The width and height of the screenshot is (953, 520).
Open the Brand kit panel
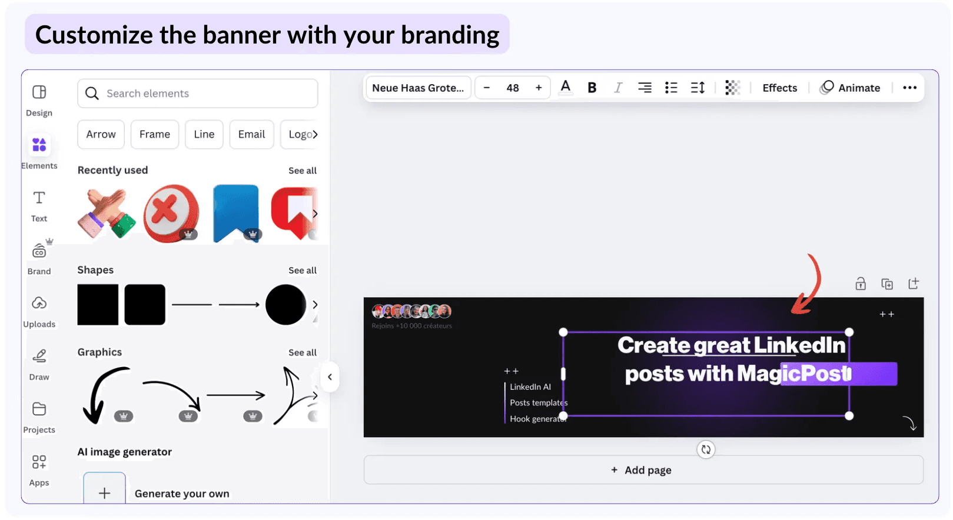coord(39,258)
